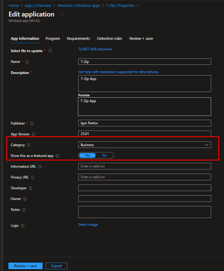Focus the Notes text area
224x271 pixels.
tap(145, 212)
